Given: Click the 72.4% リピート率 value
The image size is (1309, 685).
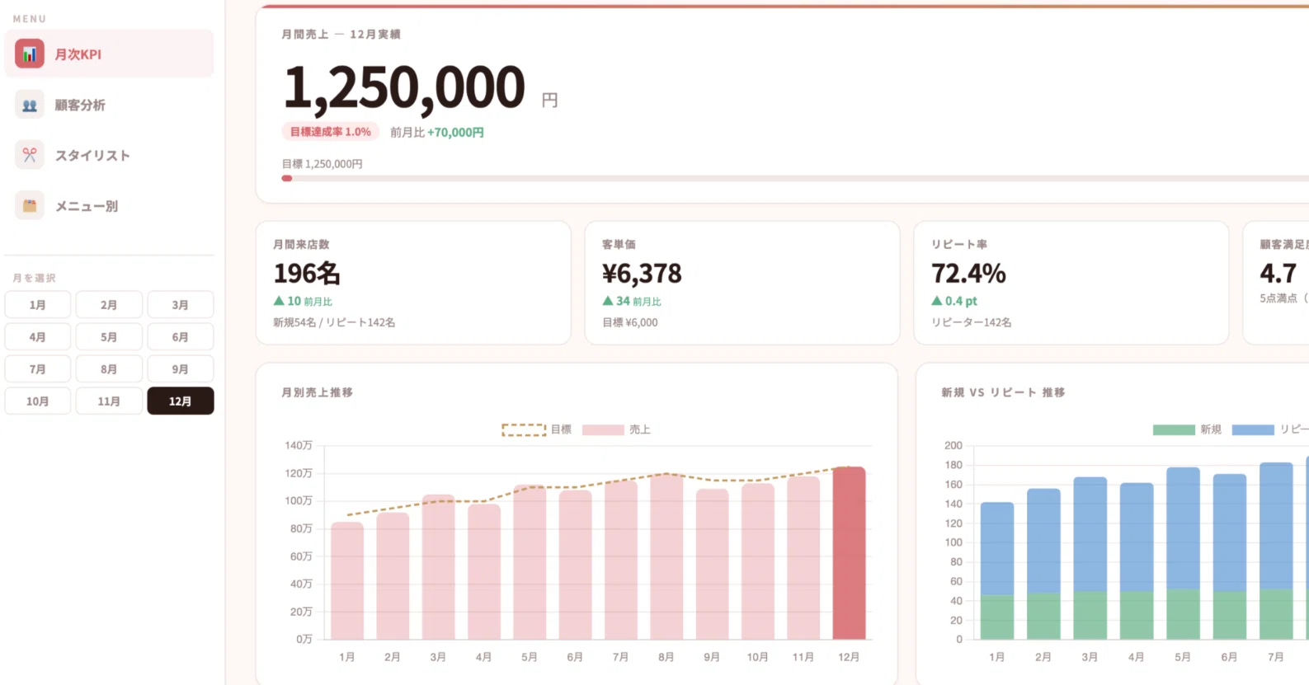Looking at the screenshot, I should point(968,274).
